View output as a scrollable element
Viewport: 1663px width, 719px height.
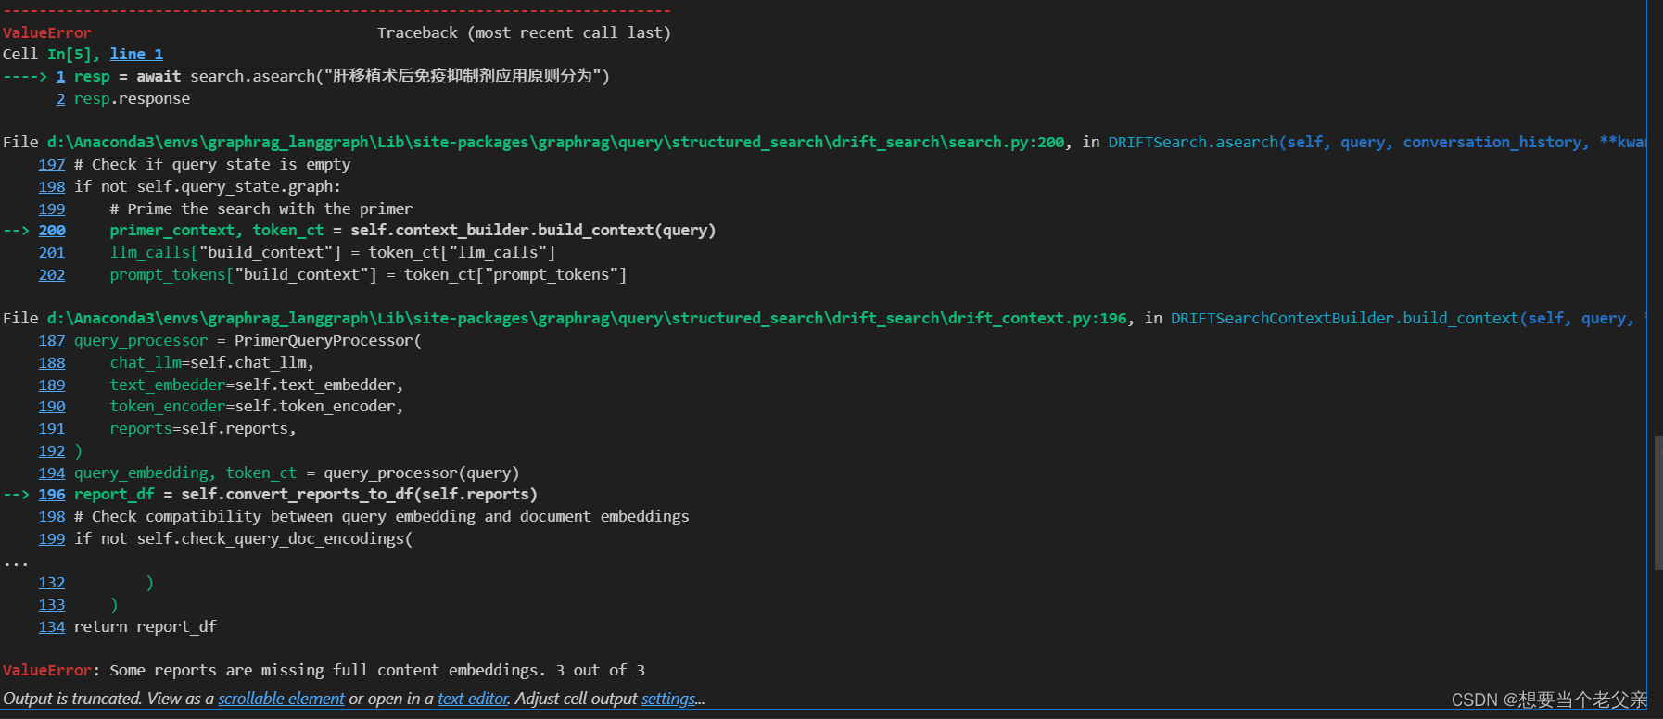point(281,699)
